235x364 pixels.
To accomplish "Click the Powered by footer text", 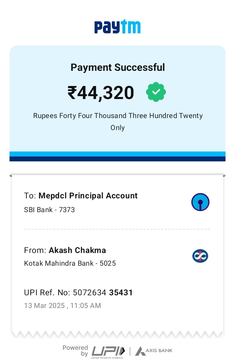I will click(75, 351).
